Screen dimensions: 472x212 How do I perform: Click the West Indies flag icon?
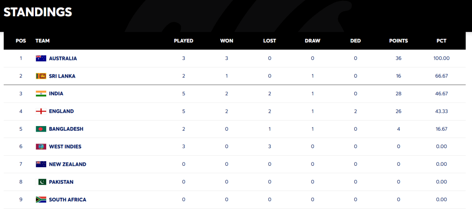(41, 147)
